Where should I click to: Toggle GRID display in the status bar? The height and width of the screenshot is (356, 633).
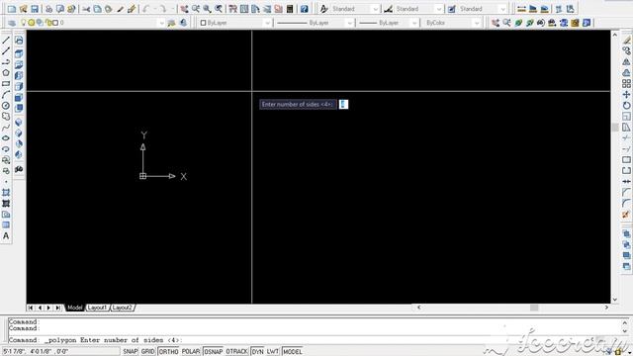point(147,352)
